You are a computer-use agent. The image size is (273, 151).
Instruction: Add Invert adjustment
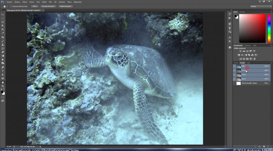tap(240, 59)
